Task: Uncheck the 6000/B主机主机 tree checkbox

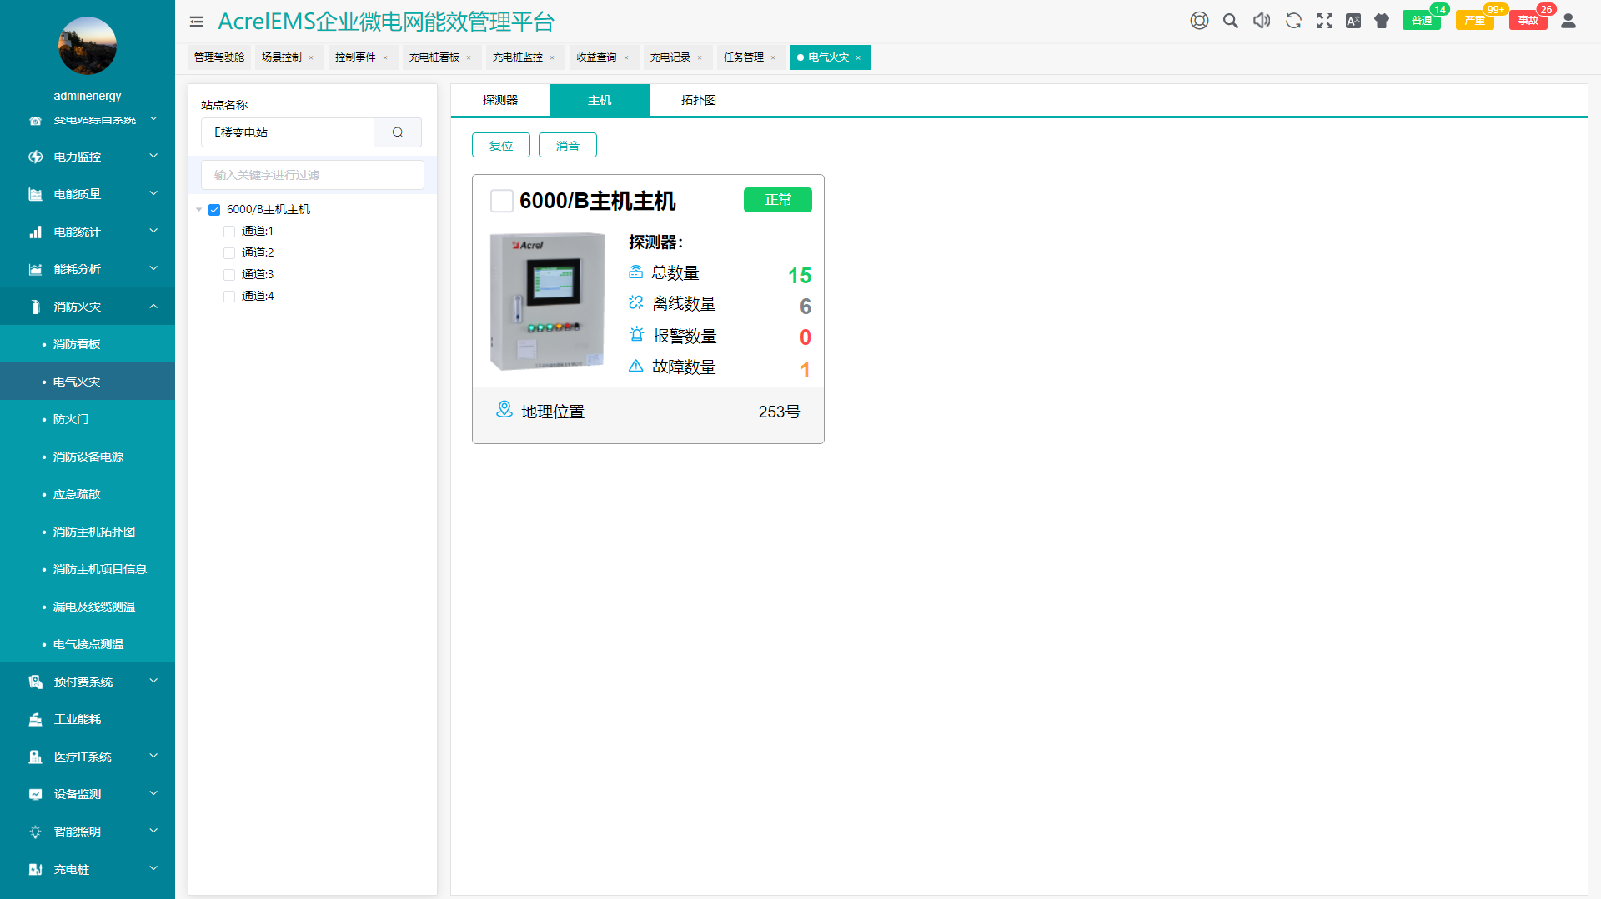Action: [x=214, y=210]
